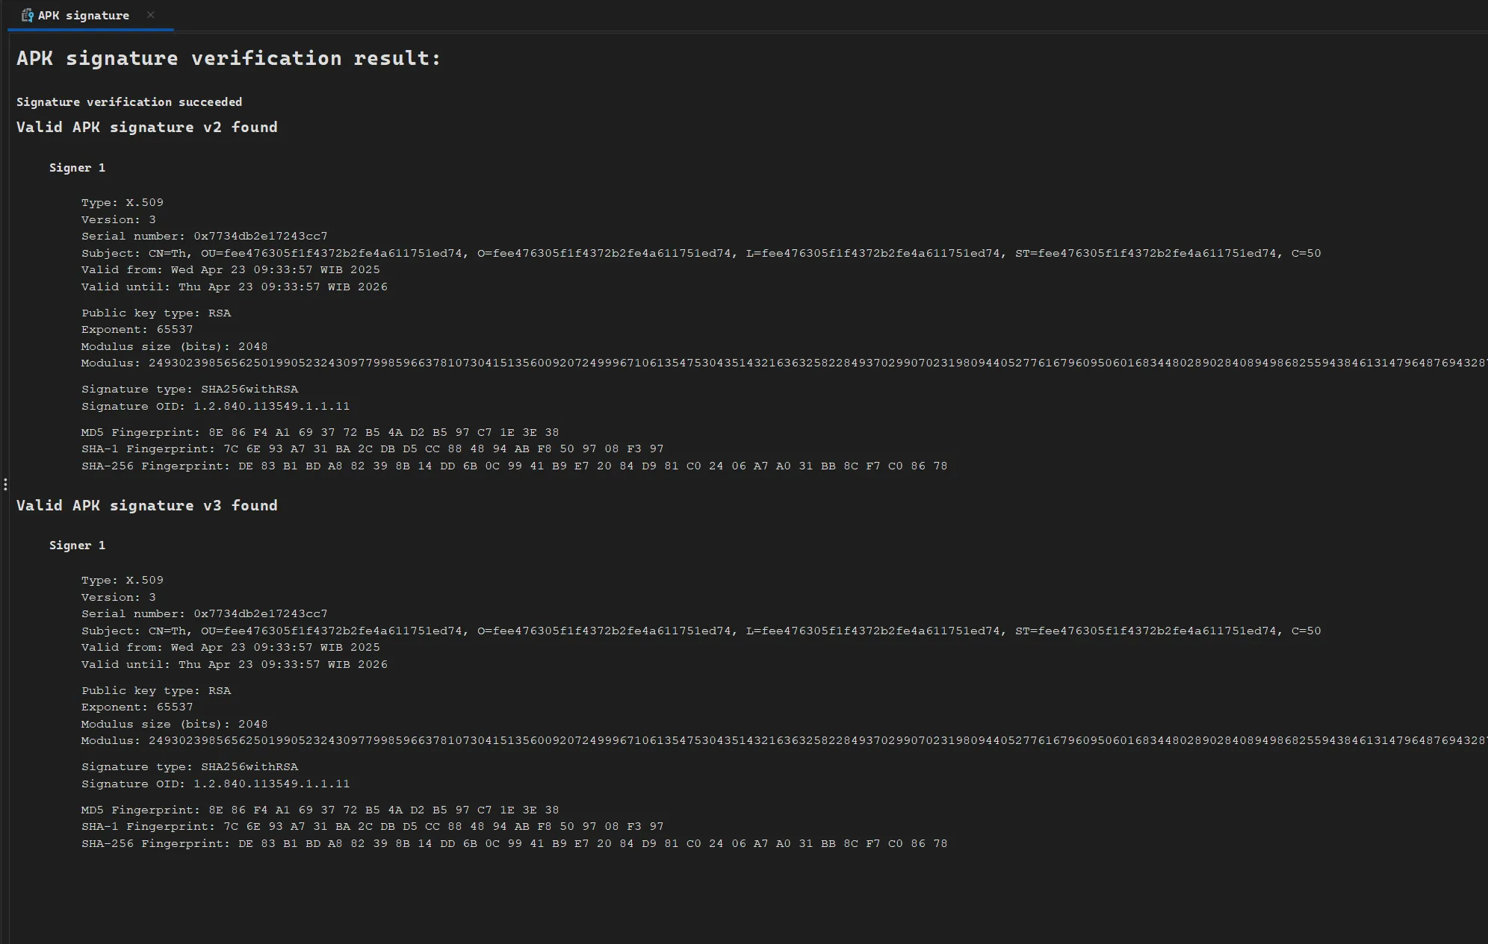This screenshot has width=1488, height=944.
Task: Click the "Valid APK signature v3 found" heading
Action: [x=146, y=506]
